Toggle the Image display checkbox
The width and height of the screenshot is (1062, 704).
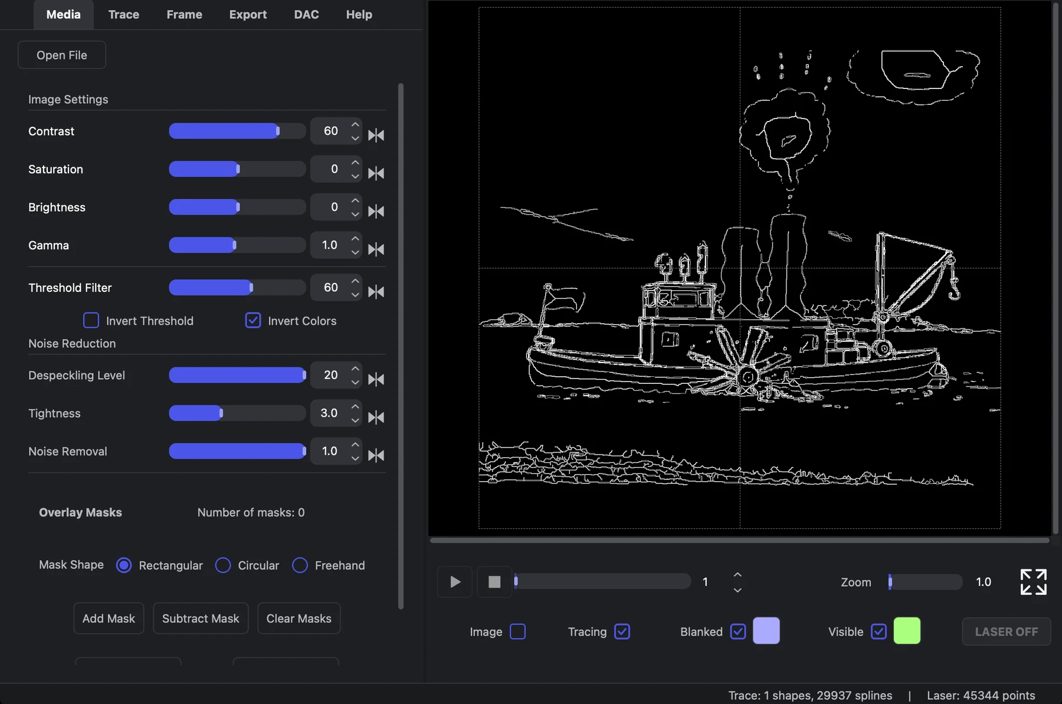(517, 631)
